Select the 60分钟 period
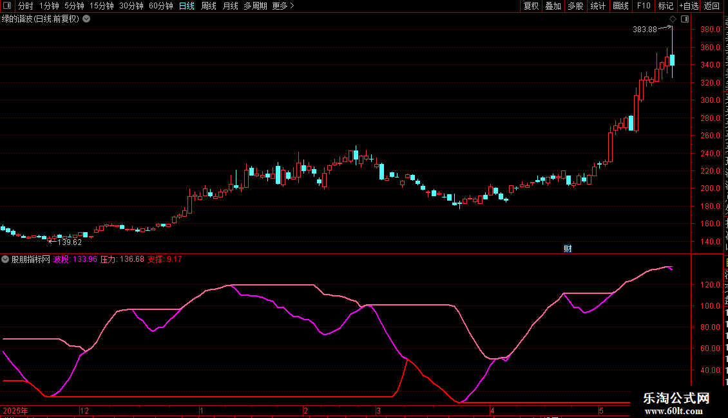The image size is (728, 418). click(x=160, y=6)
